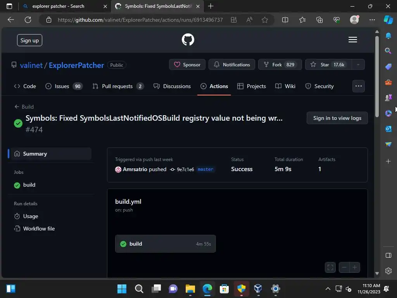Screen dimensions: 397x298
Task: View site information lock icon
Action: 49,20
